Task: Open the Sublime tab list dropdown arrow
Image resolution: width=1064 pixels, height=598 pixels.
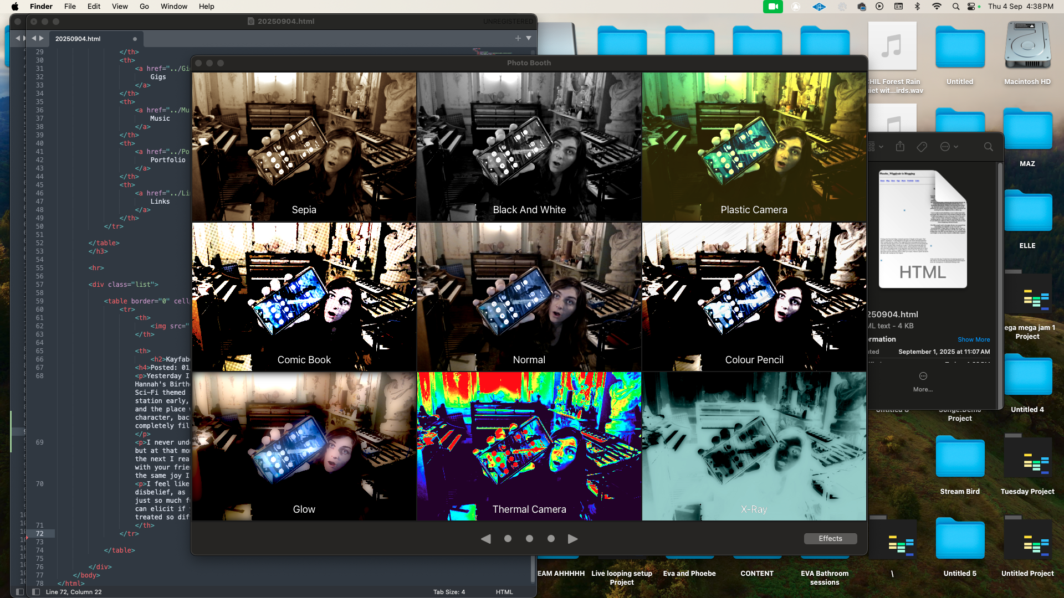Action: pos(529,38)
